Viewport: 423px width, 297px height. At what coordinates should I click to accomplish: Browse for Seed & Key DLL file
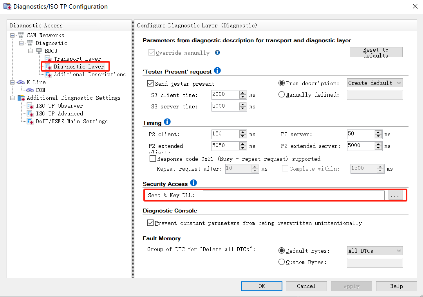396,195
